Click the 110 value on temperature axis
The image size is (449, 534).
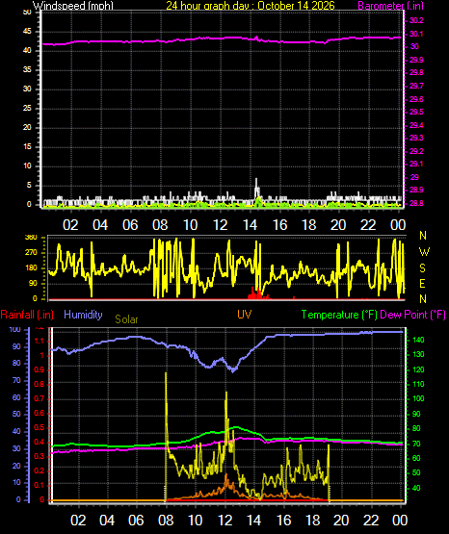tap(418, 384)
